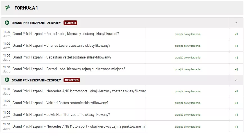Screen dimensions: 244x136
Task: Open Lewis Hamilton zostanie sklasyfikowany event
Action: tap(61, 115)
